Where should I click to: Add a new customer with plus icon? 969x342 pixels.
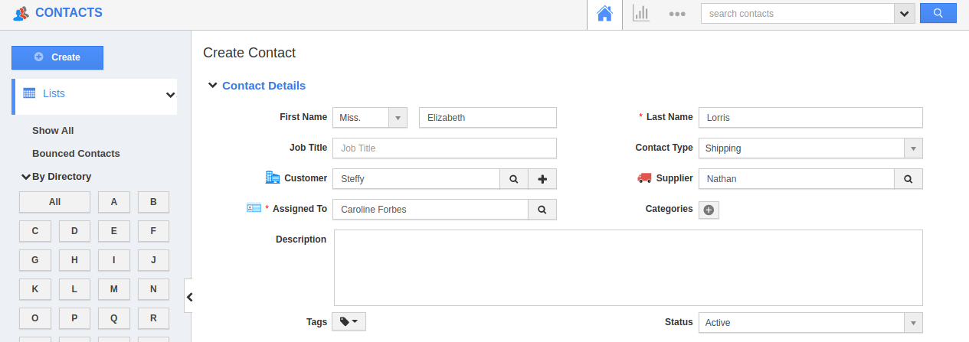point(542,179)
